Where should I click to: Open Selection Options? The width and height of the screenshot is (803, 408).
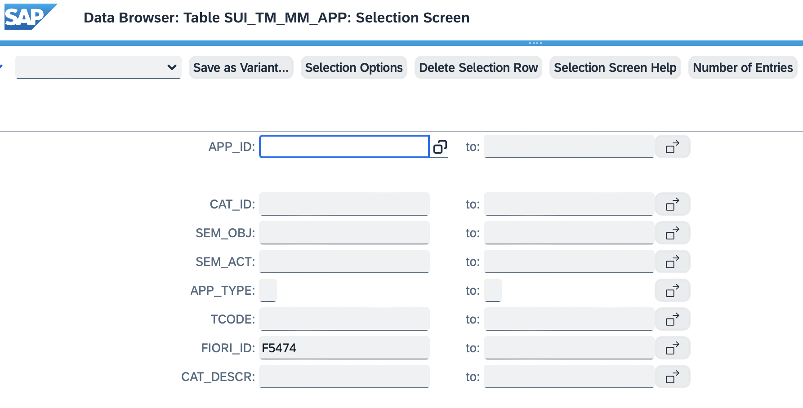point(354,67)
